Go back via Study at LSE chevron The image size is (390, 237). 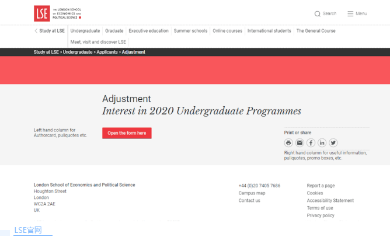49,31
